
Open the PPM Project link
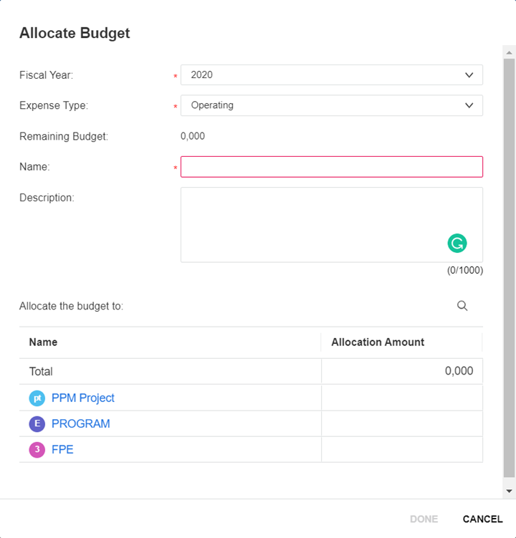click(x=83, y=398)
